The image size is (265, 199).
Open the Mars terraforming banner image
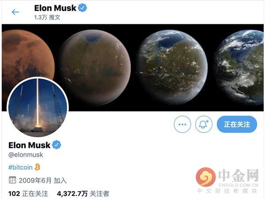pos(132,68)
